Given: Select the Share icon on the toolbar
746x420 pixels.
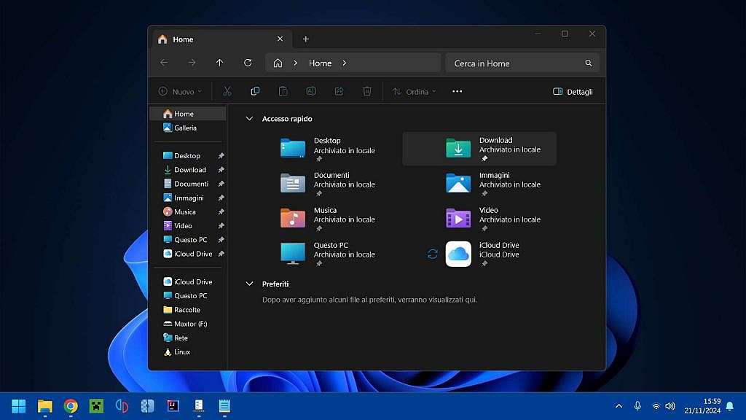Looking at the screenshot, I should 339,90.
